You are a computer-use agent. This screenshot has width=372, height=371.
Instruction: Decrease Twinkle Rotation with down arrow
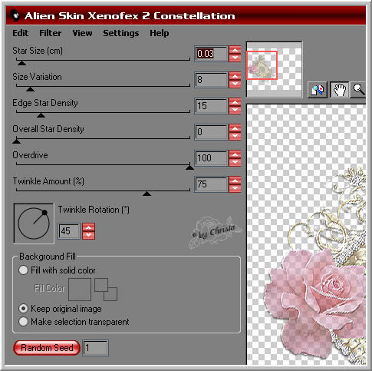88,235
